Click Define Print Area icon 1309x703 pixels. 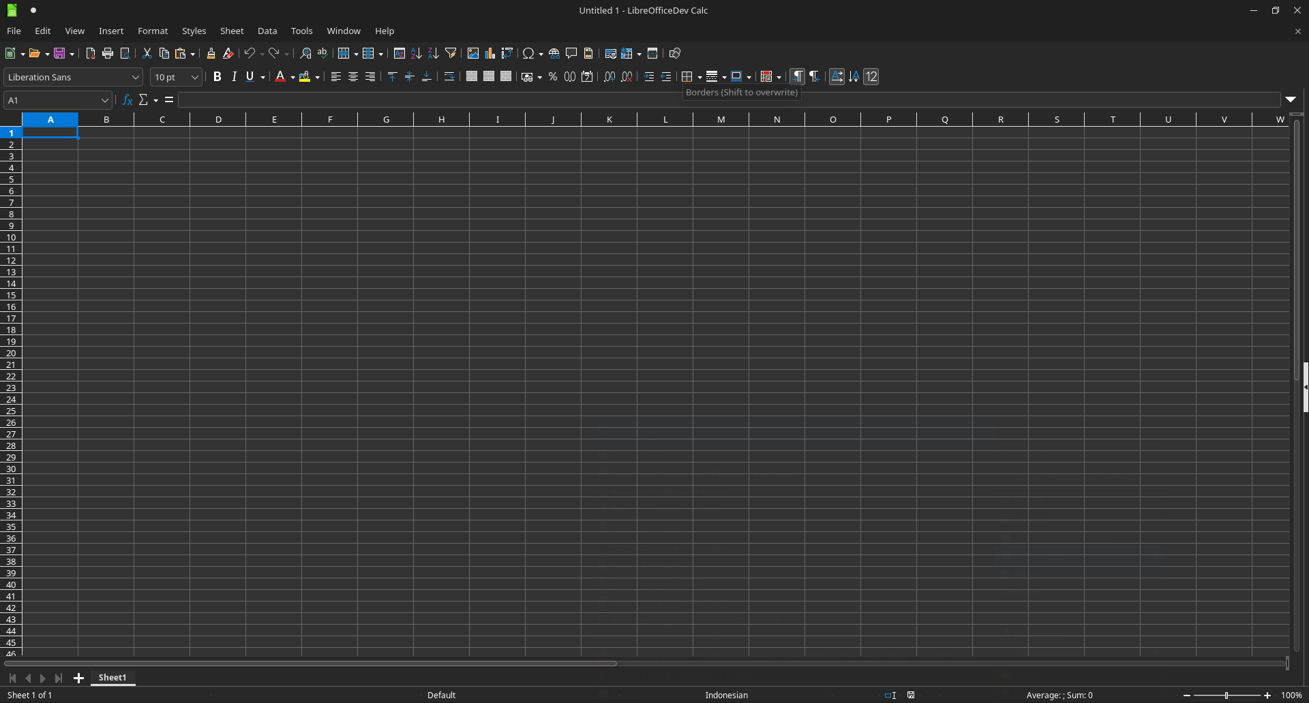(610, 53)
